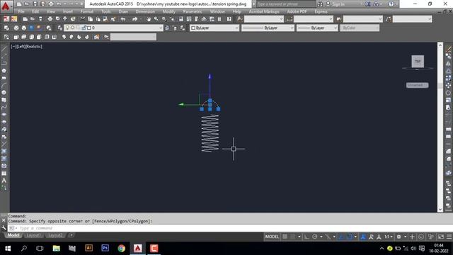Open Photoshop from the Windows taskbar

pos(105,249)
